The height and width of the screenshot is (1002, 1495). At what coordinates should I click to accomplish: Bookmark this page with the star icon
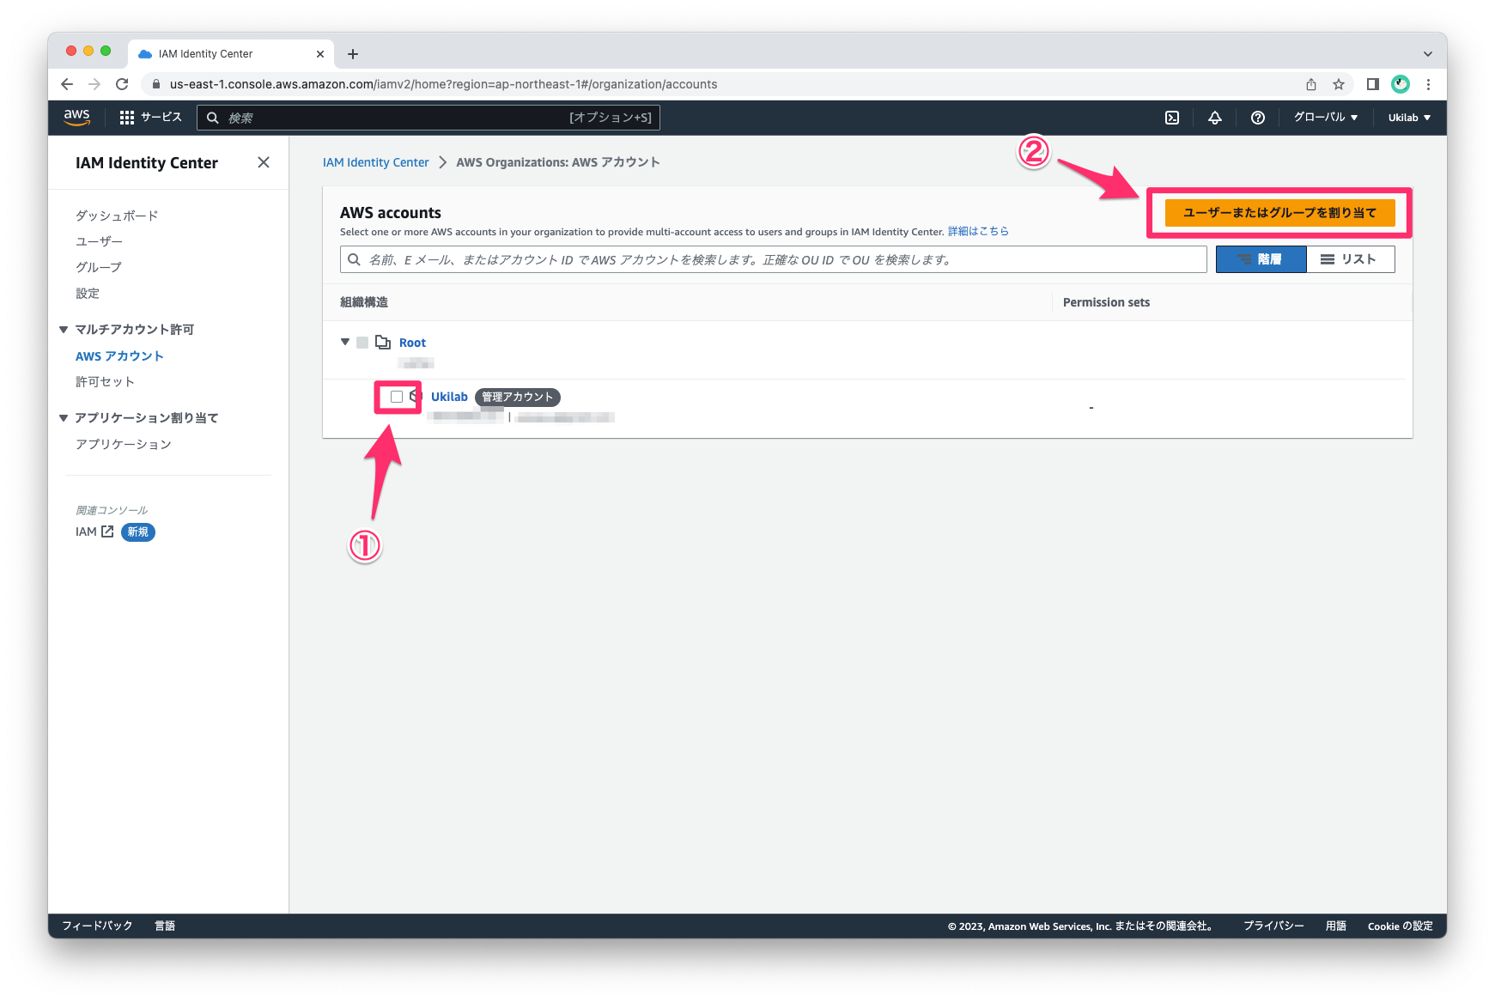[x=1339, y=84]
